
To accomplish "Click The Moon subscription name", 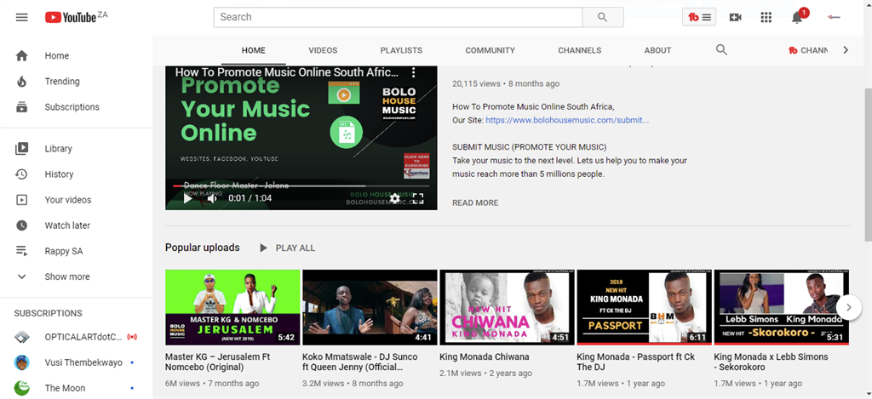I will tap(65, 388).
